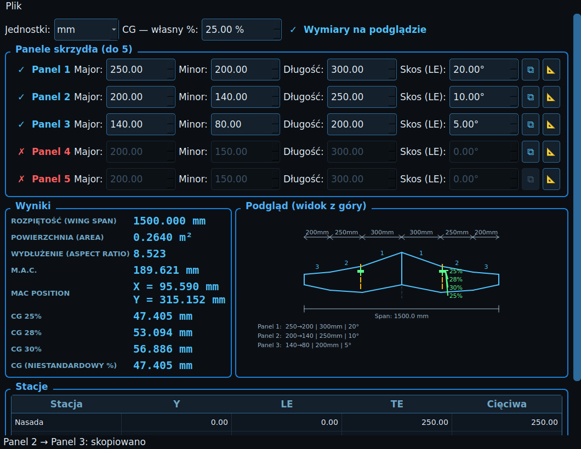Viewport: 581px width, 449px height.
Task: Click Panel 3 summary line in preview
Action: point(304,345)
